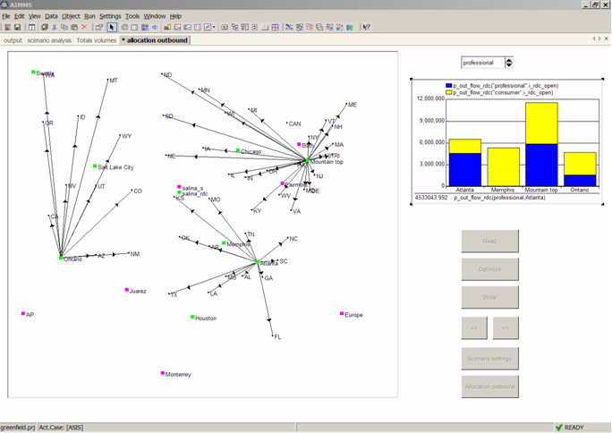
Task: Click the network object icon with red N
Action: [198, 27]
